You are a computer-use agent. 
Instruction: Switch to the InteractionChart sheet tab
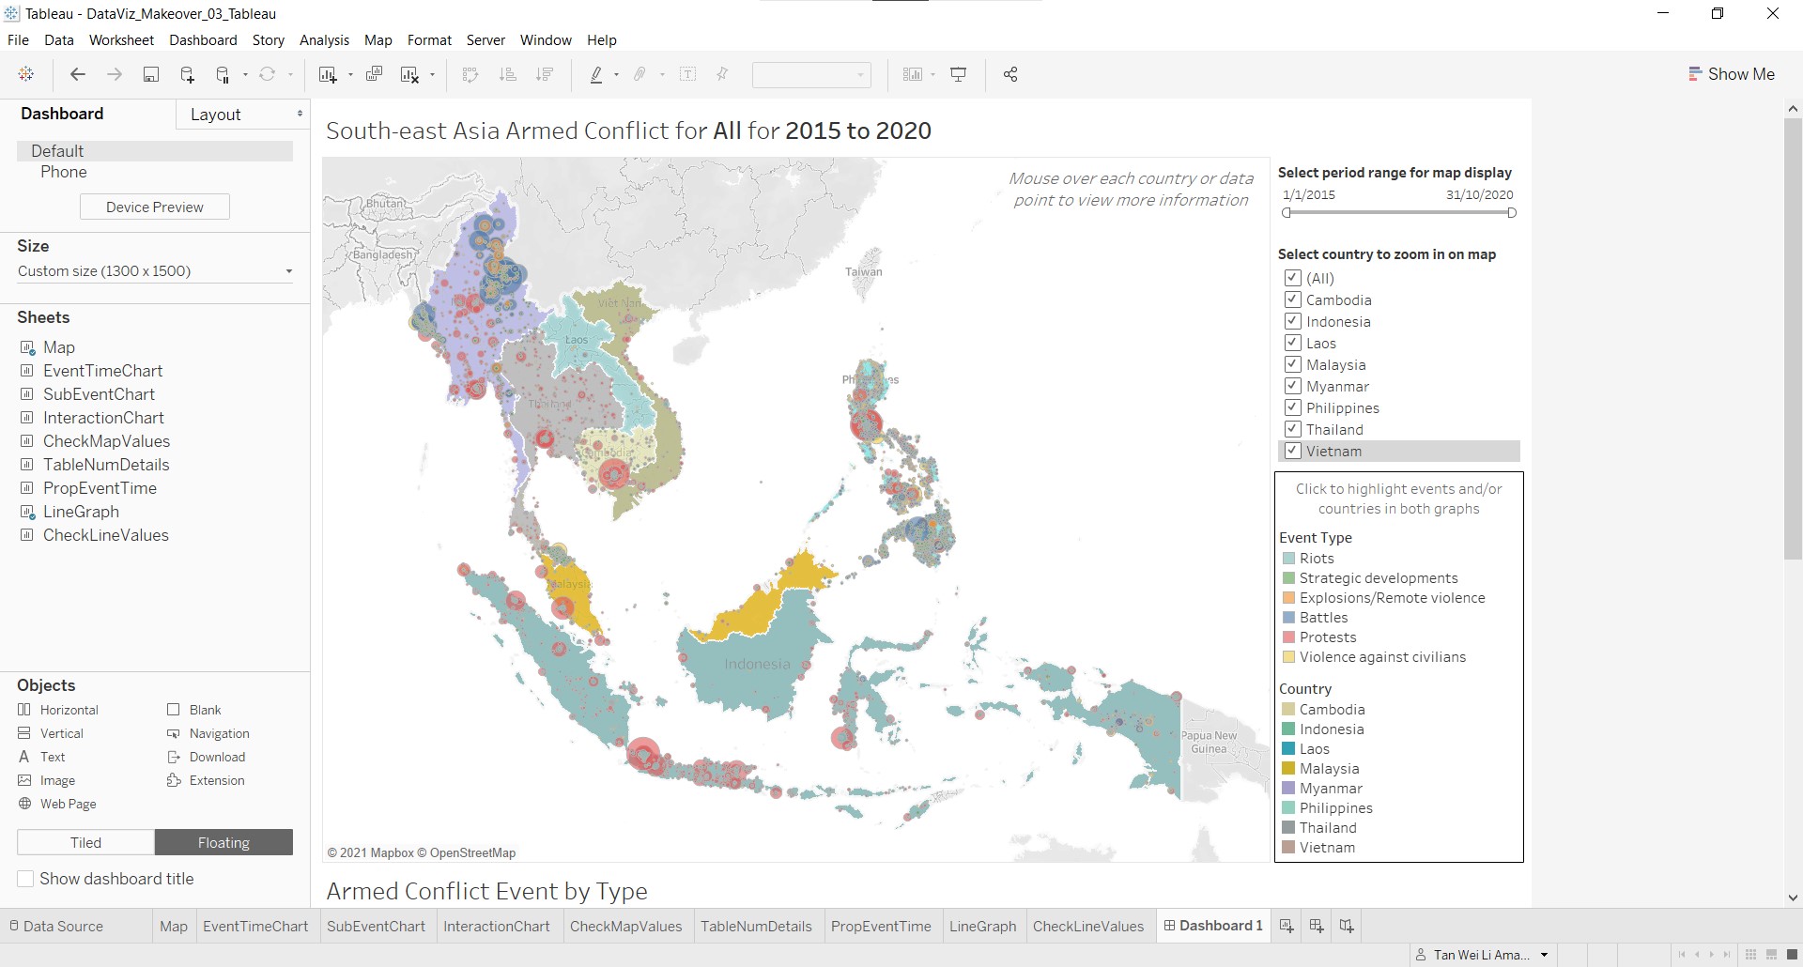pyautogui.click(x=496, y=926)
